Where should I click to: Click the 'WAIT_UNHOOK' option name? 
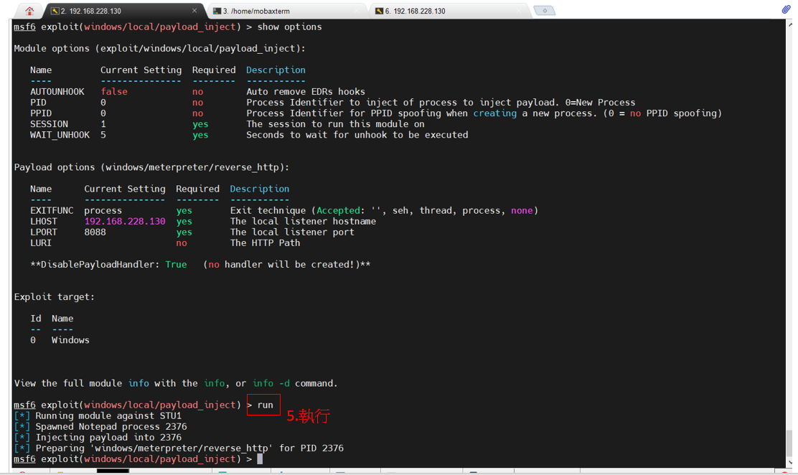(x=60, y=135)
